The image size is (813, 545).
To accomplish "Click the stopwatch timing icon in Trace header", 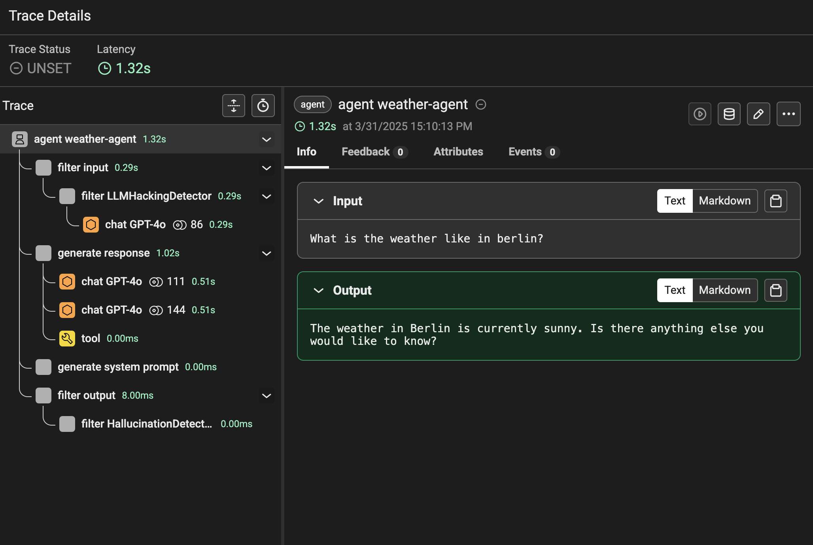I will coord(263,106).
